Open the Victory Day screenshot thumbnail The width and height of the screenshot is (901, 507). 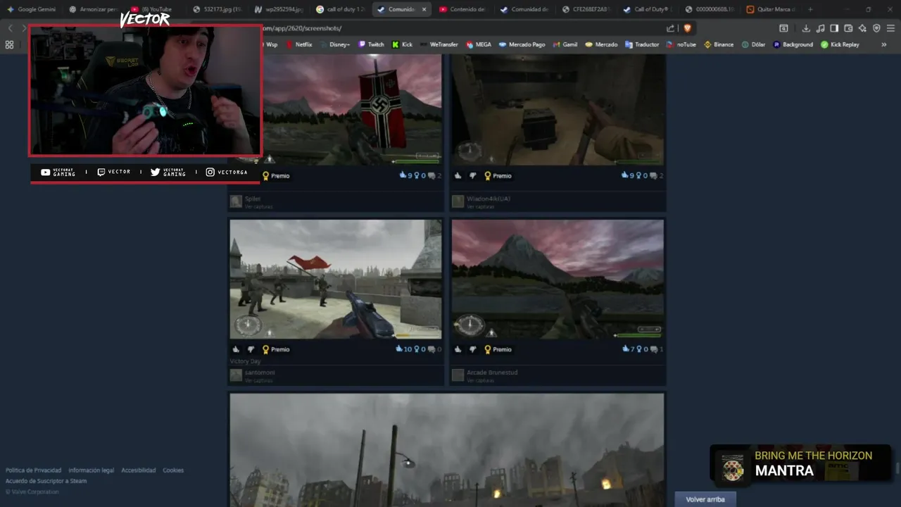point(336,279)
